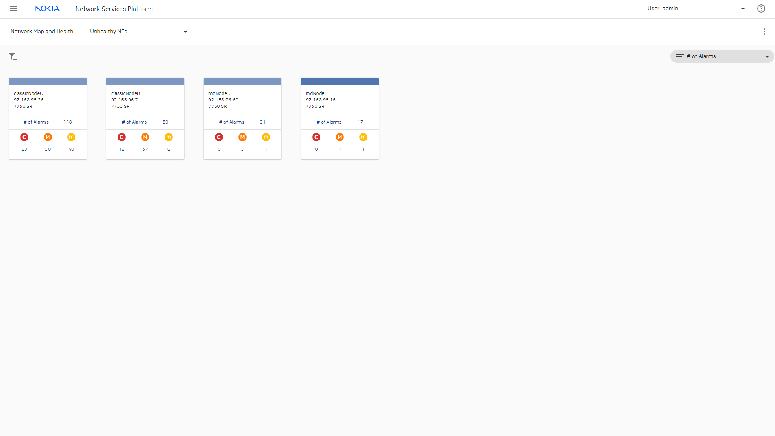Open the add filter funnel icon

point(13,57)
